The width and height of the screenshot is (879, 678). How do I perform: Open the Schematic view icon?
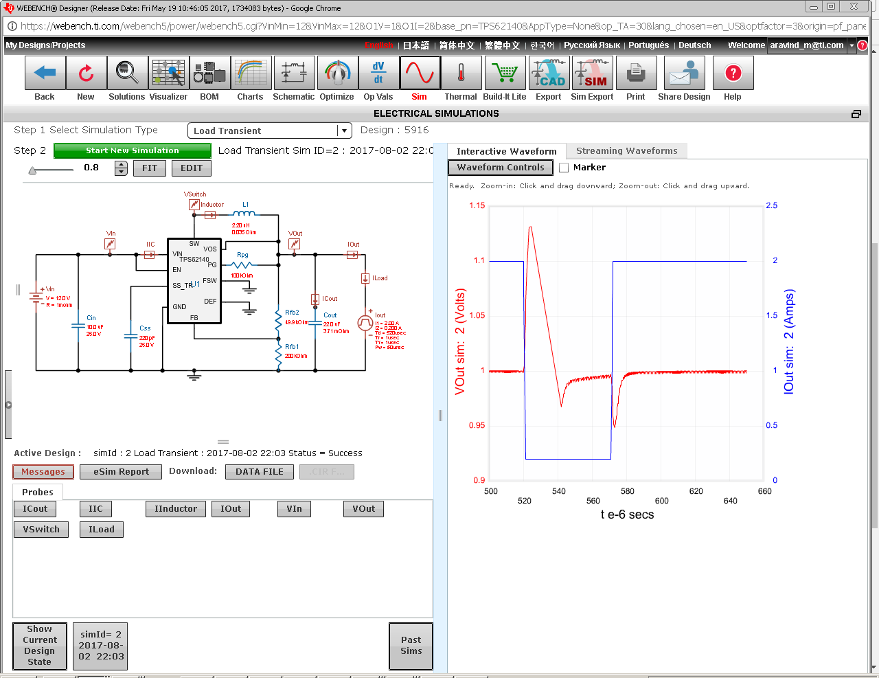[294, 73]
